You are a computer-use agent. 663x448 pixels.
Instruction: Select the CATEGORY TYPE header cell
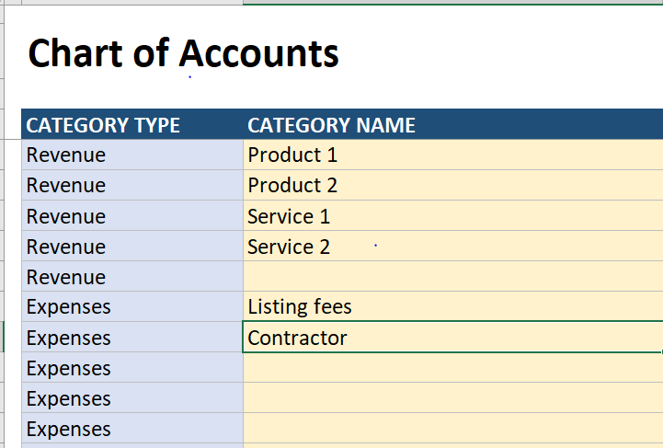click(x=132, y=124)
